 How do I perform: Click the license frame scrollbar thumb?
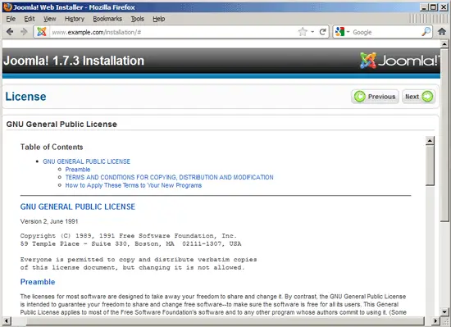[x=430, y=166]
